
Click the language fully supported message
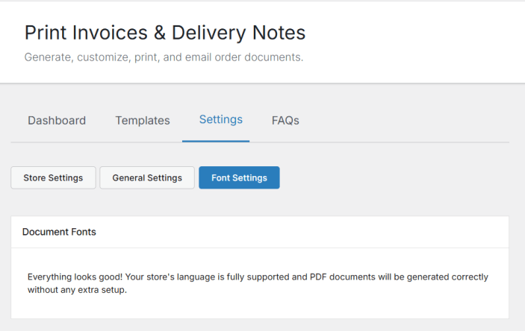pos(258,283)
